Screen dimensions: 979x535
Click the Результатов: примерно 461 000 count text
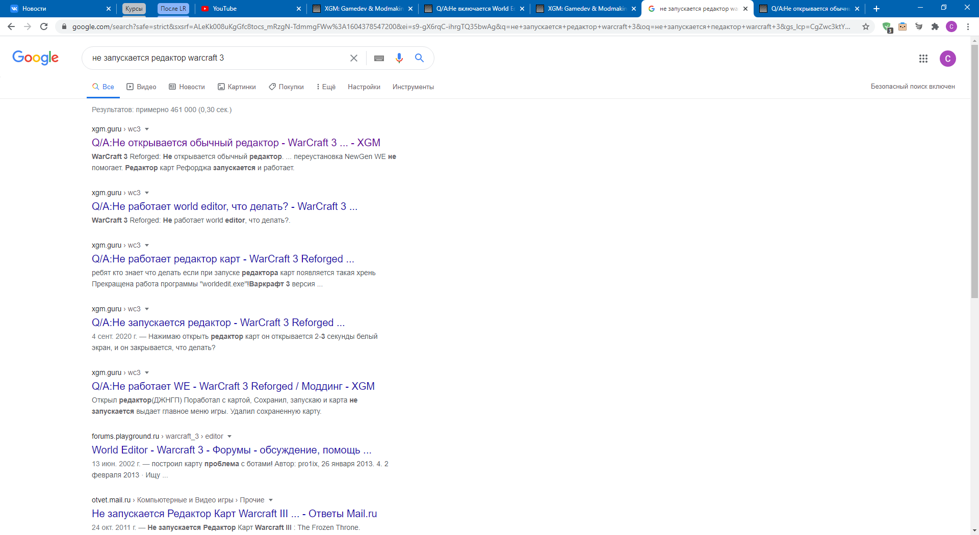tap(162, 110)
